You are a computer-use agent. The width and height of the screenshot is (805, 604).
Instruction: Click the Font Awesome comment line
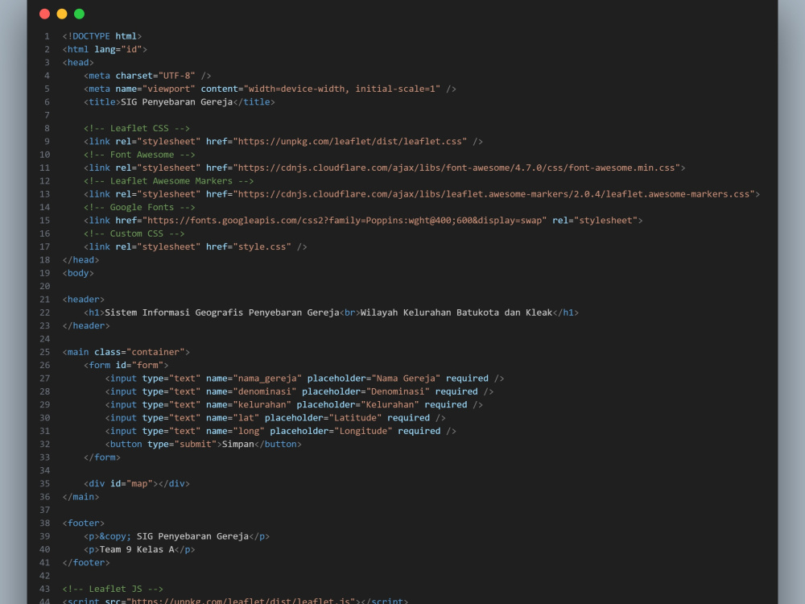coord(139,155)
